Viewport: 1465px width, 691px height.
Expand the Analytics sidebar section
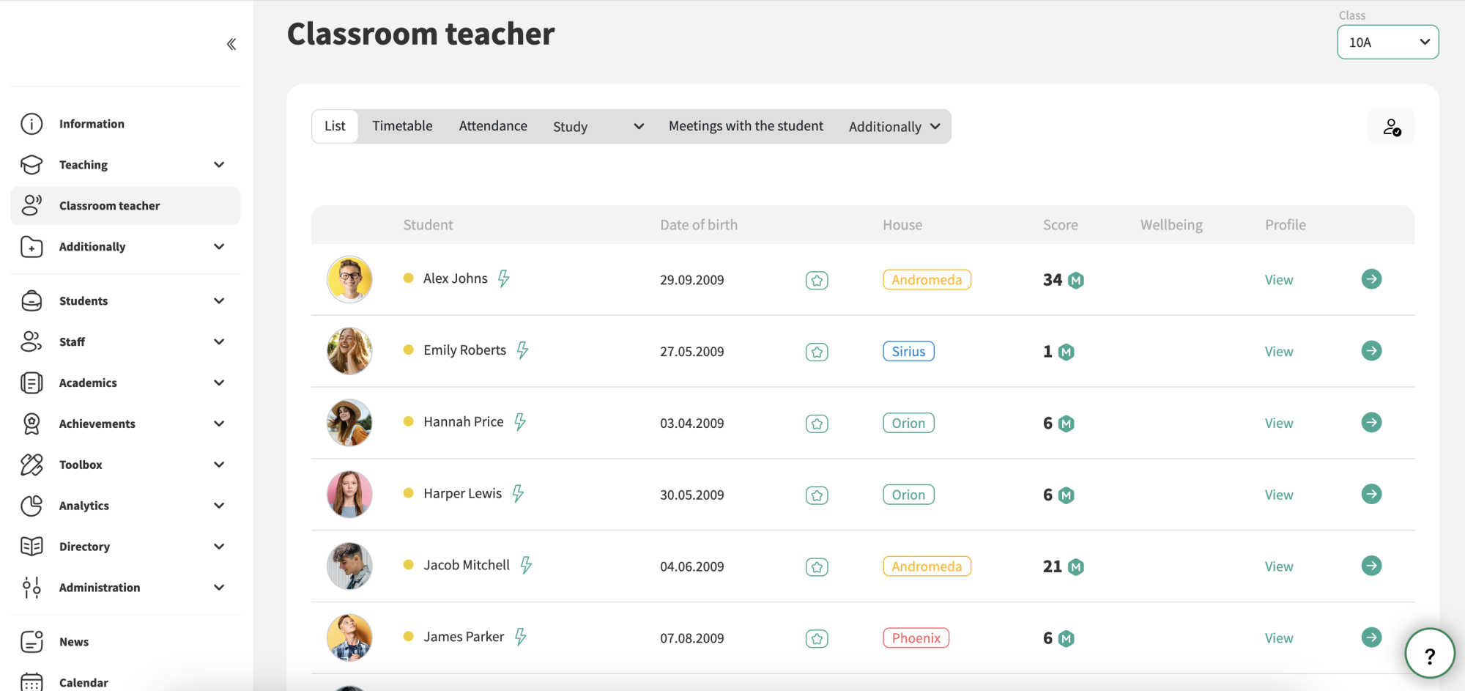[125, 506]
